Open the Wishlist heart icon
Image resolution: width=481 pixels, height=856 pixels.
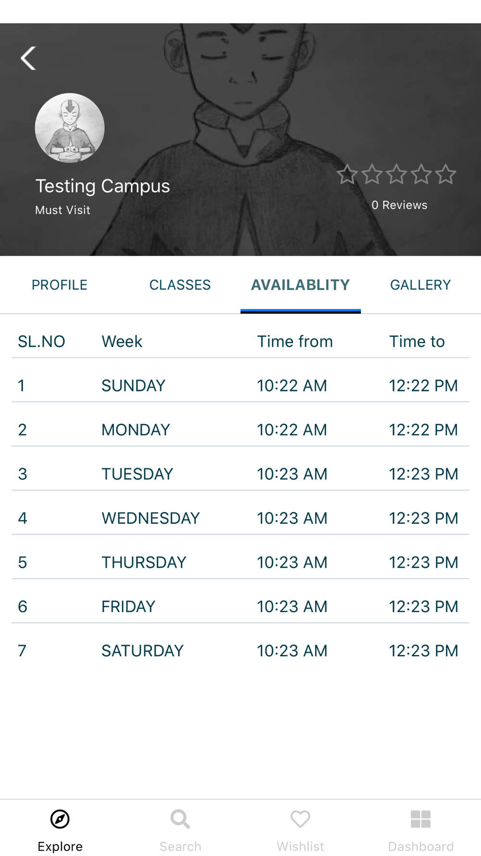301,819
